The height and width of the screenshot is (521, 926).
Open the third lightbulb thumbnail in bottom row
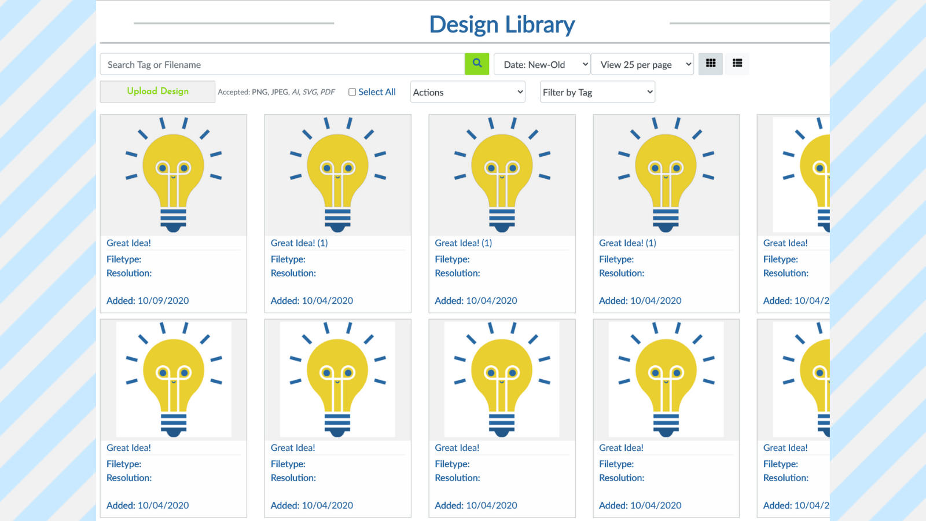click(x=502, y=380)
